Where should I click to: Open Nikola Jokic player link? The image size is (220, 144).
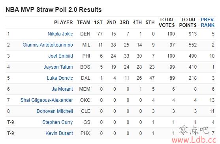pyautogui.click(x=60, y=34)
